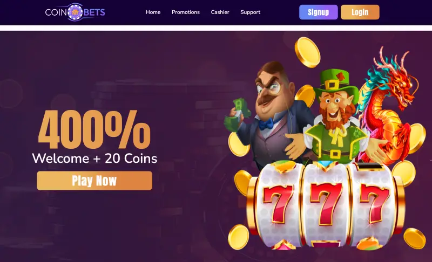
Task: Click the middle slot reel seven
Action: click(x=326, y=204)
